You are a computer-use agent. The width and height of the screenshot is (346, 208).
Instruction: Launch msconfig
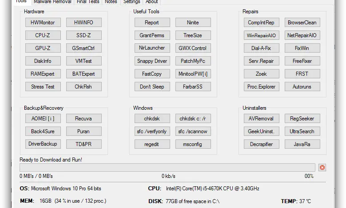tap(193, 144)
